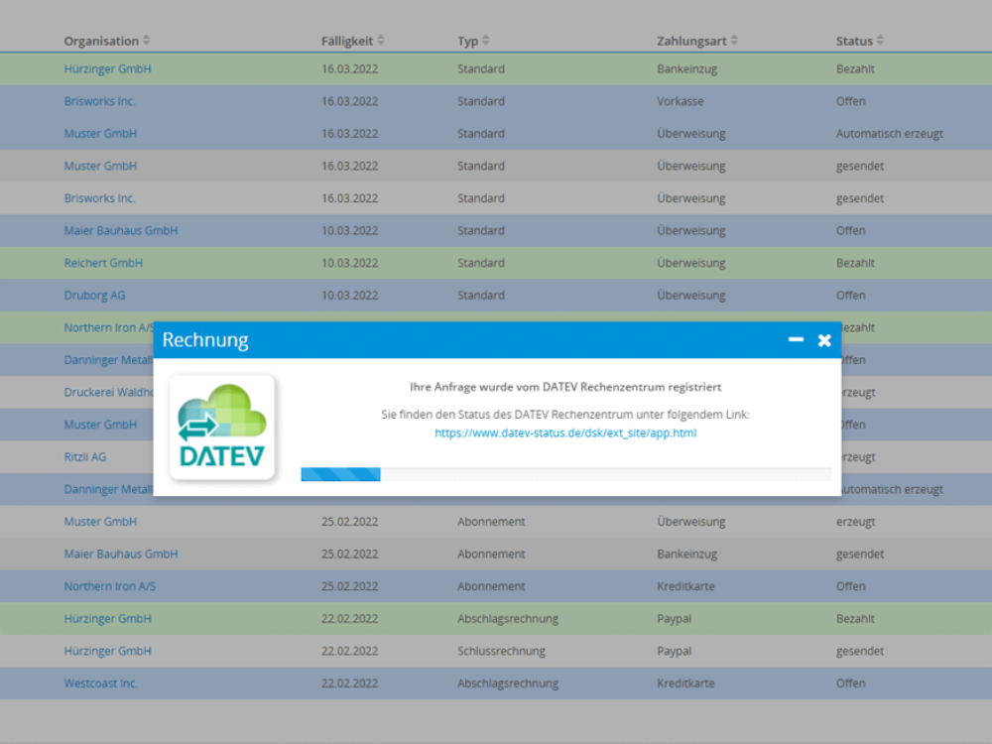
Task: Select the Ritzli AG organisation link
Action: [x=84, y=457]
